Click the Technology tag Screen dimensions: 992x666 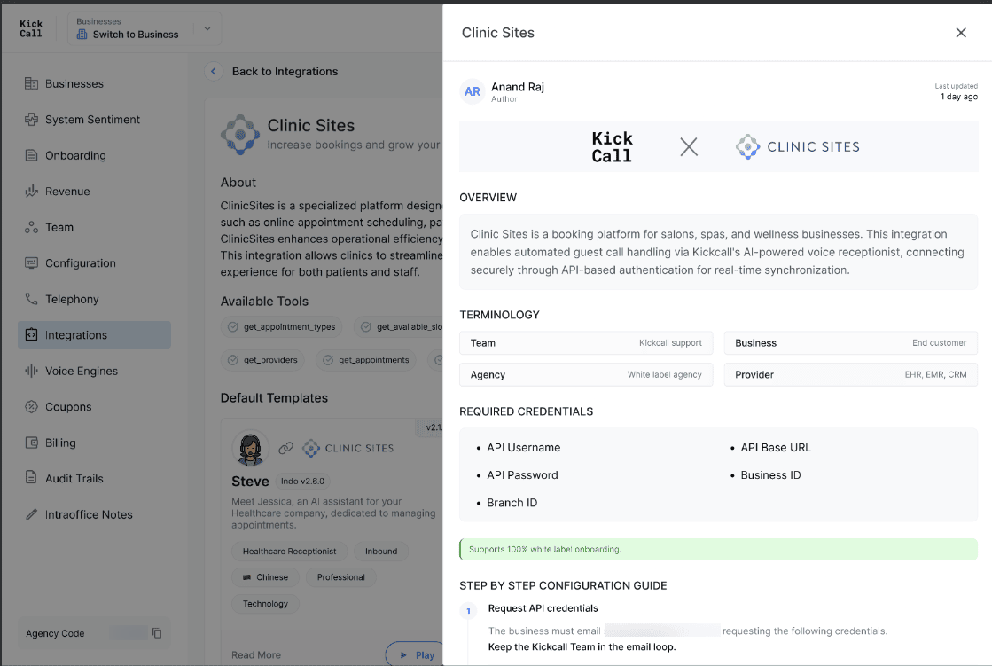pos(265,604)
